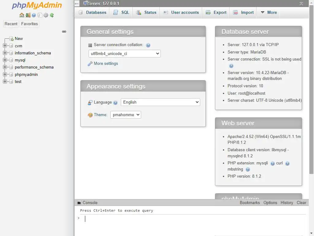Open the Databases tab
314x236 pixels.
pyautogui.click(x=93, y=12)
